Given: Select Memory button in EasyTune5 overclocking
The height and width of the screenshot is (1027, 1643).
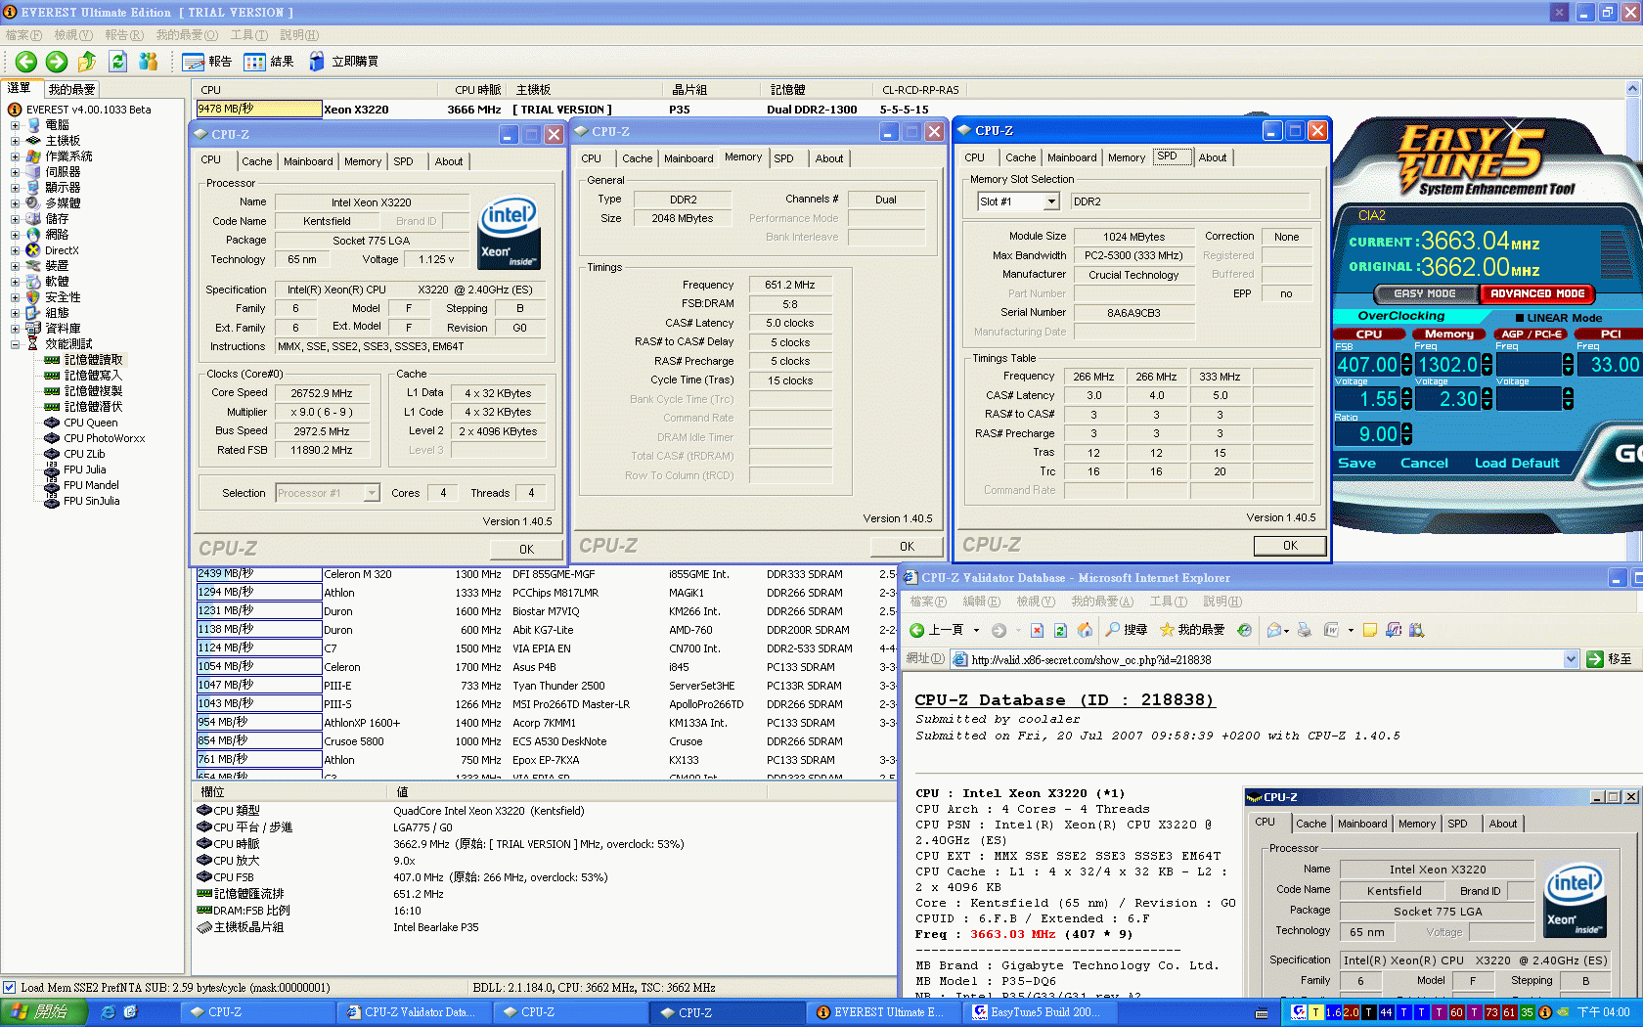Looking at the screenshot, I should [1448, 335].
